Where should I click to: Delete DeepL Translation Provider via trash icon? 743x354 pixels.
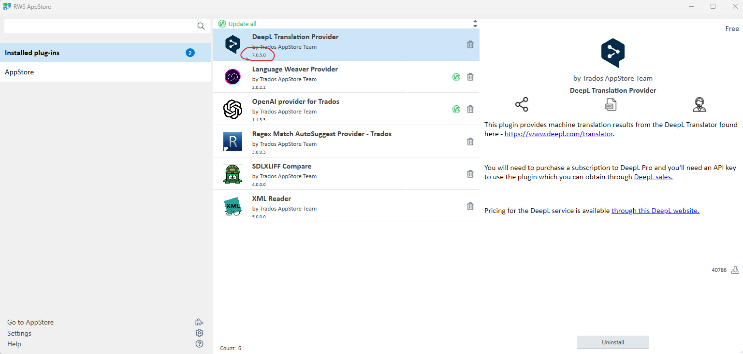click(x=470, y=44)
